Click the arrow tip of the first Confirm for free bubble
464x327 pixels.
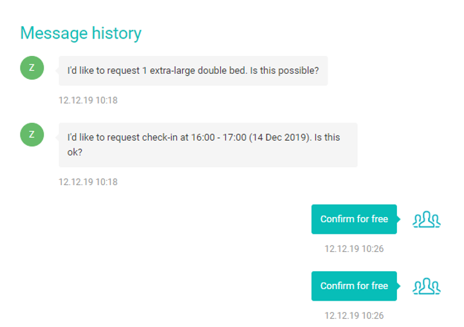398,219
